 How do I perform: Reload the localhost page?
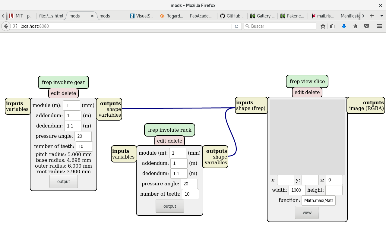[237, 26]
